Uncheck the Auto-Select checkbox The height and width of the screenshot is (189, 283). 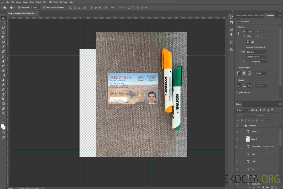(19, 8)
